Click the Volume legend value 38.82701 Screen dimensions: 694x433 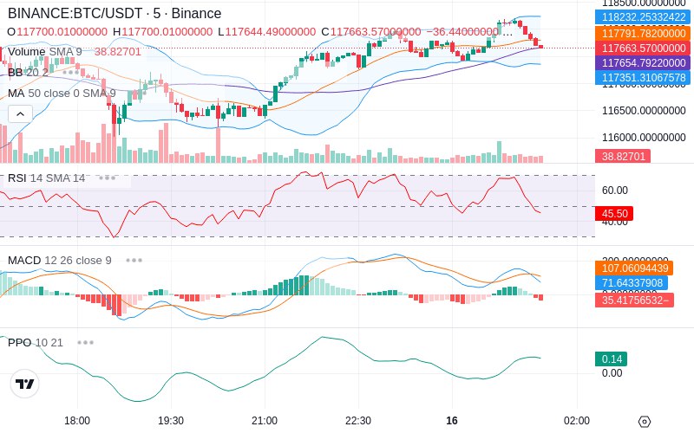point(118,52)
